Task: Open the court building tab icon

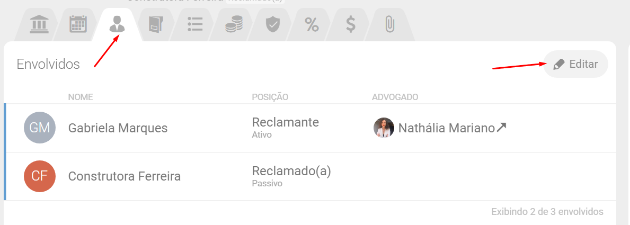Action: (38, 24)
